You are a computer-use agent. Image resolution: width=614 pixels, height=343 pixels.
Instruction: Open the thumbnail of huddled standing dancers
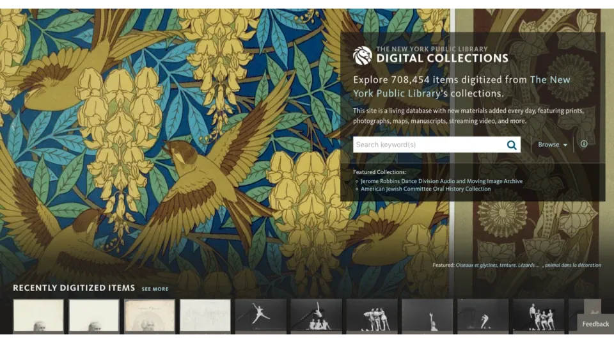coord(372,316)
